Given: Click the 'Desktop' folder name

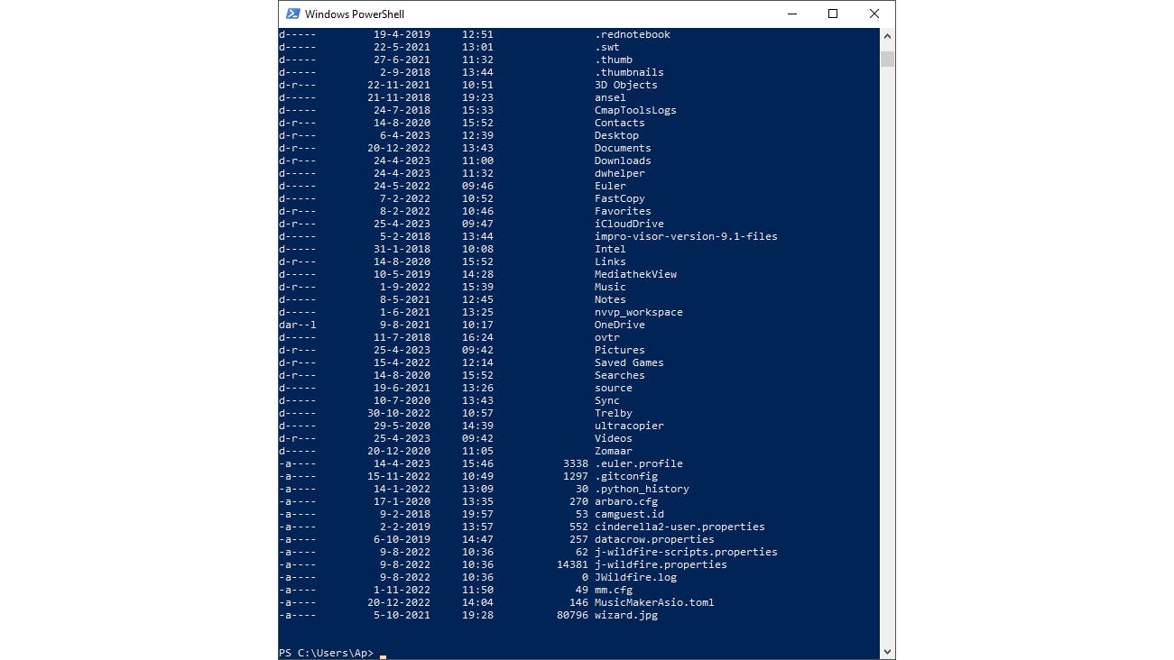Looking at the screenshot, I should click(x=616, y=135).
